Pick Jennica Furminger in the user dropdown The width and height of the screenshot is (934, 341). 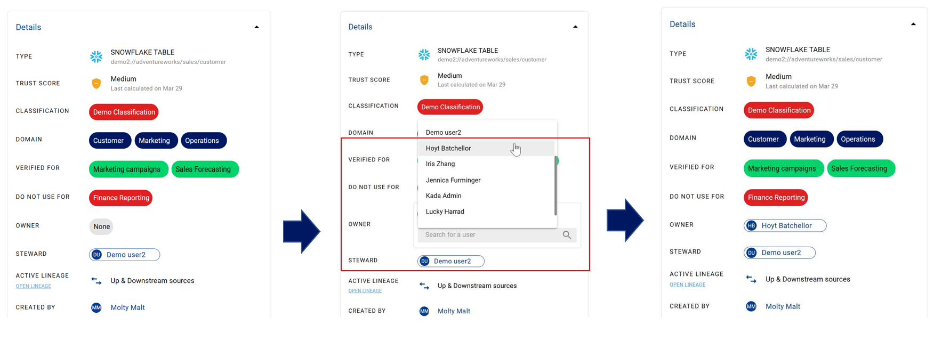pyautogui.click(x=453, y=180)
